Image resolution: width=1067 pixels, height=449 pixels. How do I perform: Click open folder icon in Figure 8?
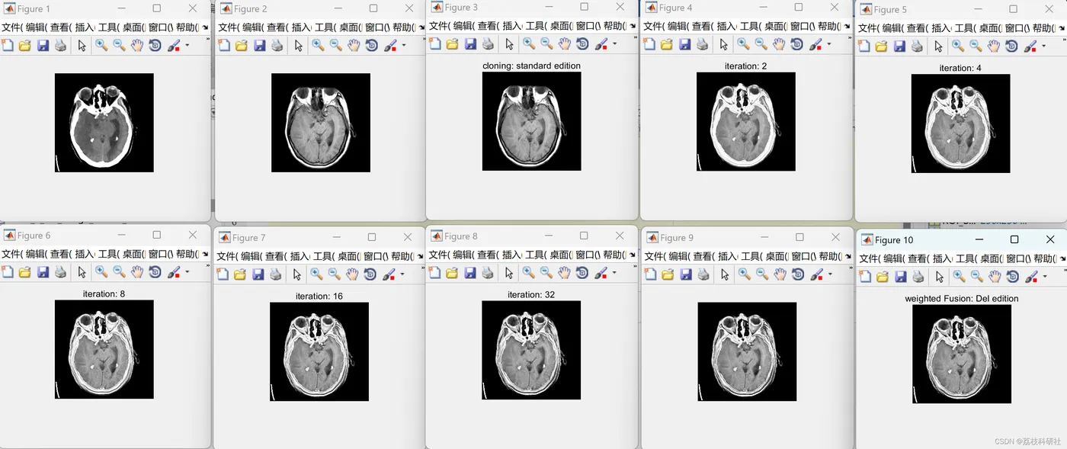pos(453,272)
